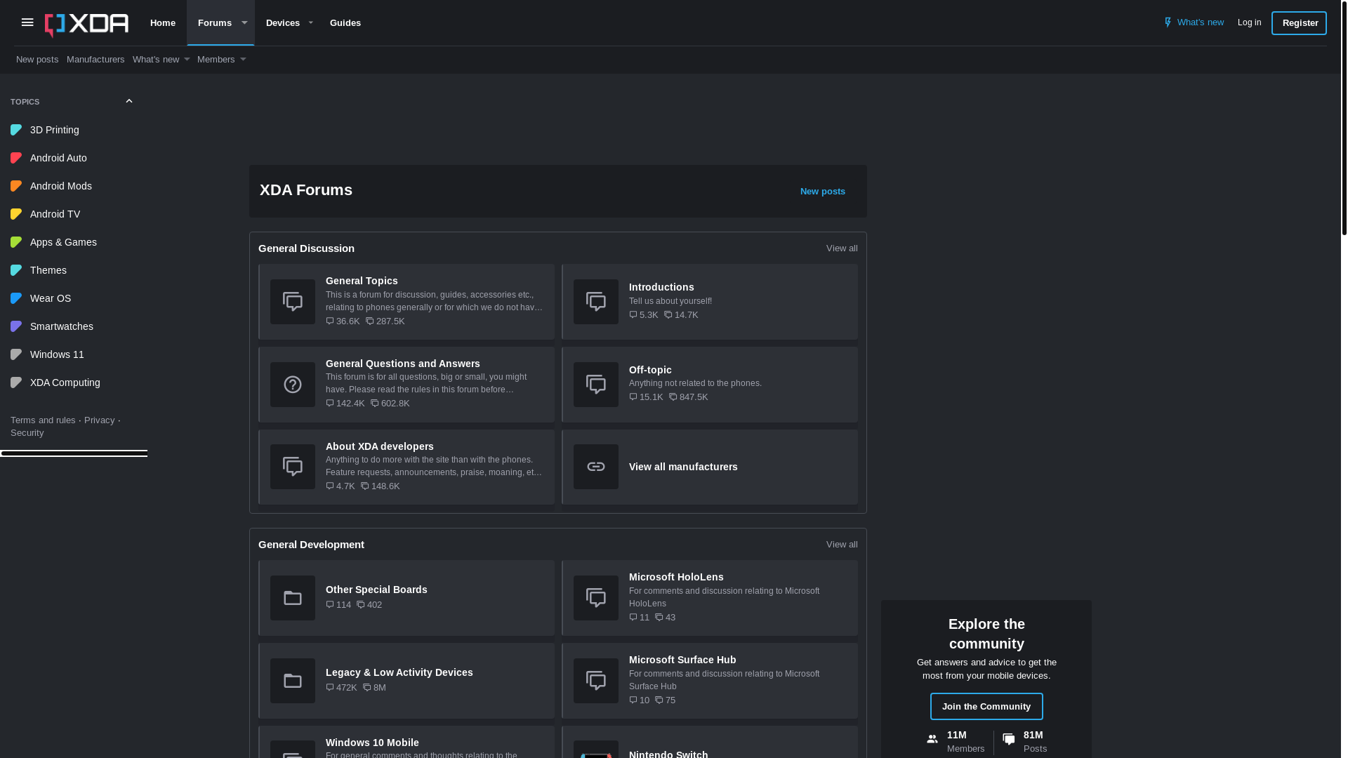The width and height of the screenshot is (1348, 758).
Task: Open the Windows 10 Mobile forum title
Action: 372,743
